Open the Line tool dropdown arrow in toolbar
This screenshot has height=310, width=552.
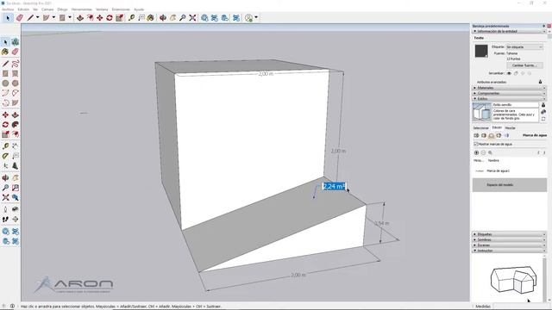(x=37, y=17)
